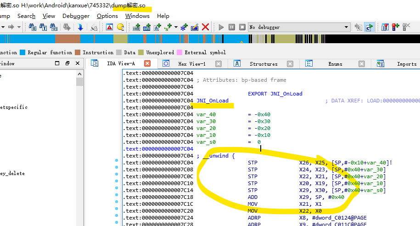The width and height of the screenshot is (420, 226).
Task: Click the search text binoculars icon
Action: click(x=43, y=27)
